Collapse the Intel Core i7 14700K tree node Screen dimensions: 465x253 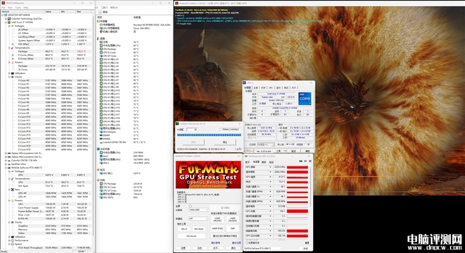[6, 22]
